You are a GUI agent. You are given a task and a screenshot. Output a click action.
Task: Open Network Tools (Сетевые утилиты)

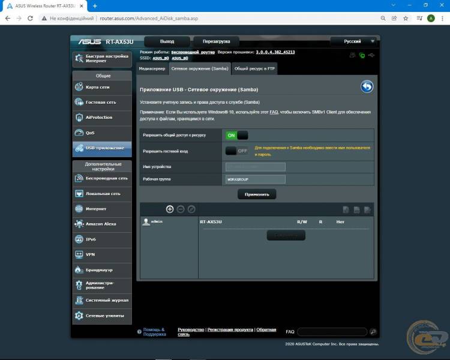(102, 316)
